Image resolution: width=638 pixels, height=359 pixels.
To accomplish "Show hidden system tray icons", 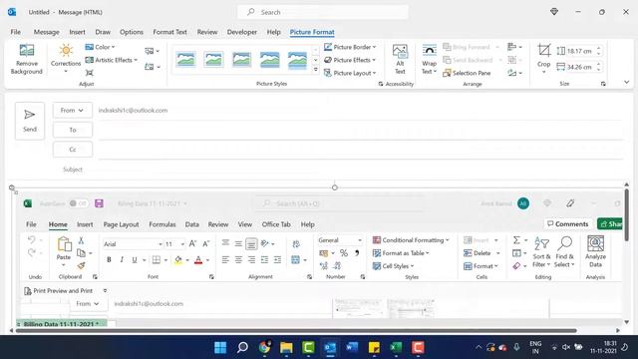I will tap(478, 347).
